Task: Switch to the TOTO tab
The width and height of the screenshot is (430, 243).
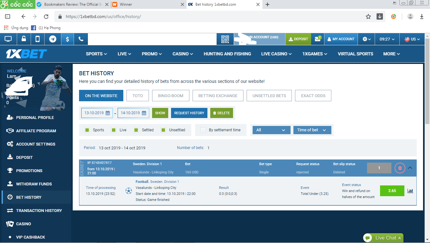Action: (x=138, y=96)
